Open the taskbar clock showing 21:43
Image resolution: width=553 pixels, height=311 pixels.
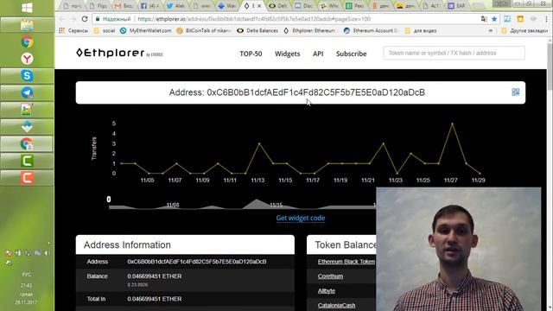(26, 285)
